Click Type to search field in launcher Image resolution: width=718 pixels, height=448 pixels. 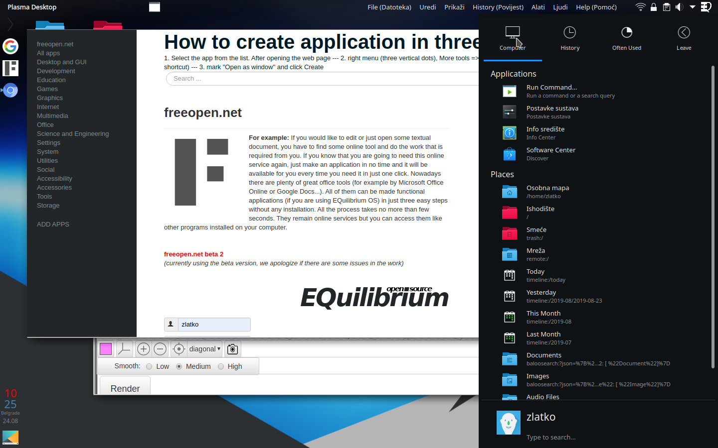pyautogui.click(x=551, y=438)
